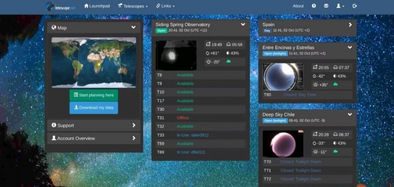Click the logout icon

tap(355, 6)
